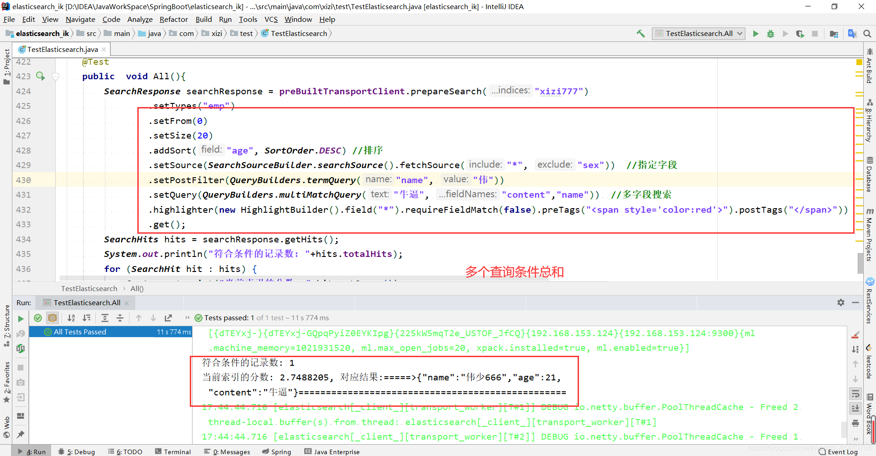Toggle showing passed tests

click(x=38, y=318)
